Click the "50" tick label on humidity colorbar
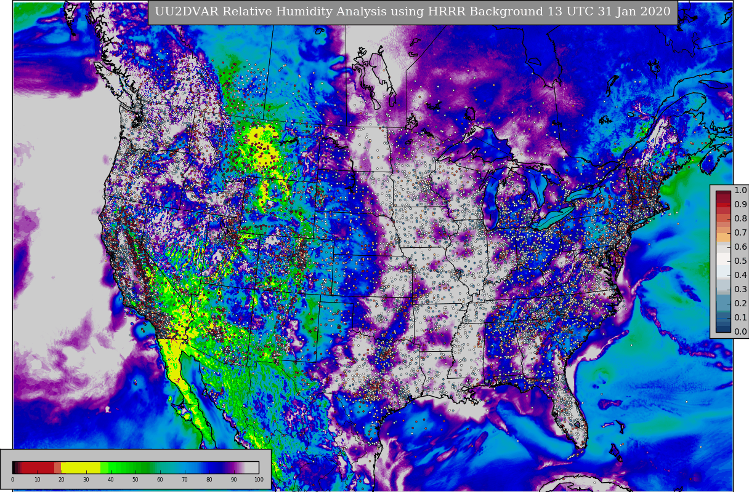Viewport: 749px width, 492px height. coord(136,480)
